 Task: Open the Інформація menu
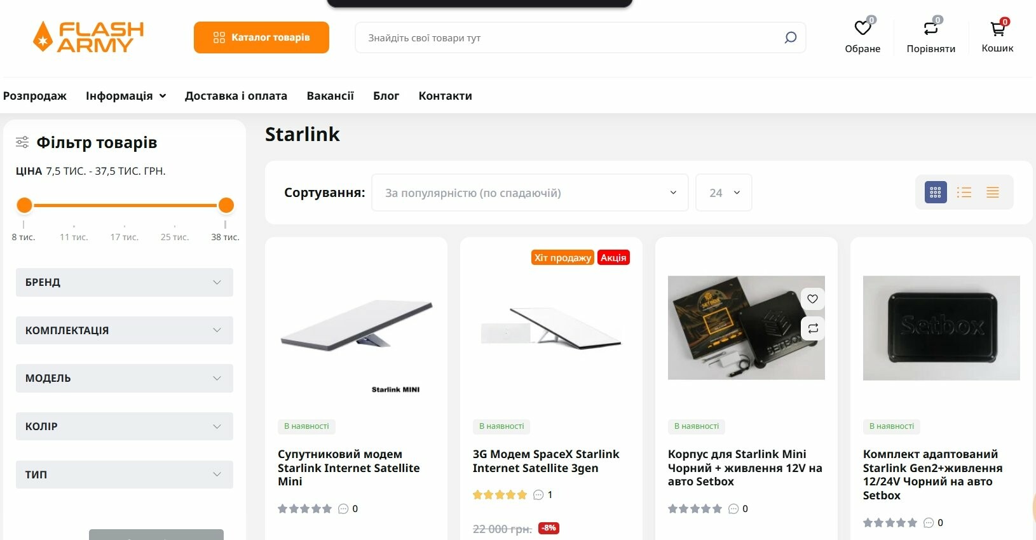pos(126,96)
